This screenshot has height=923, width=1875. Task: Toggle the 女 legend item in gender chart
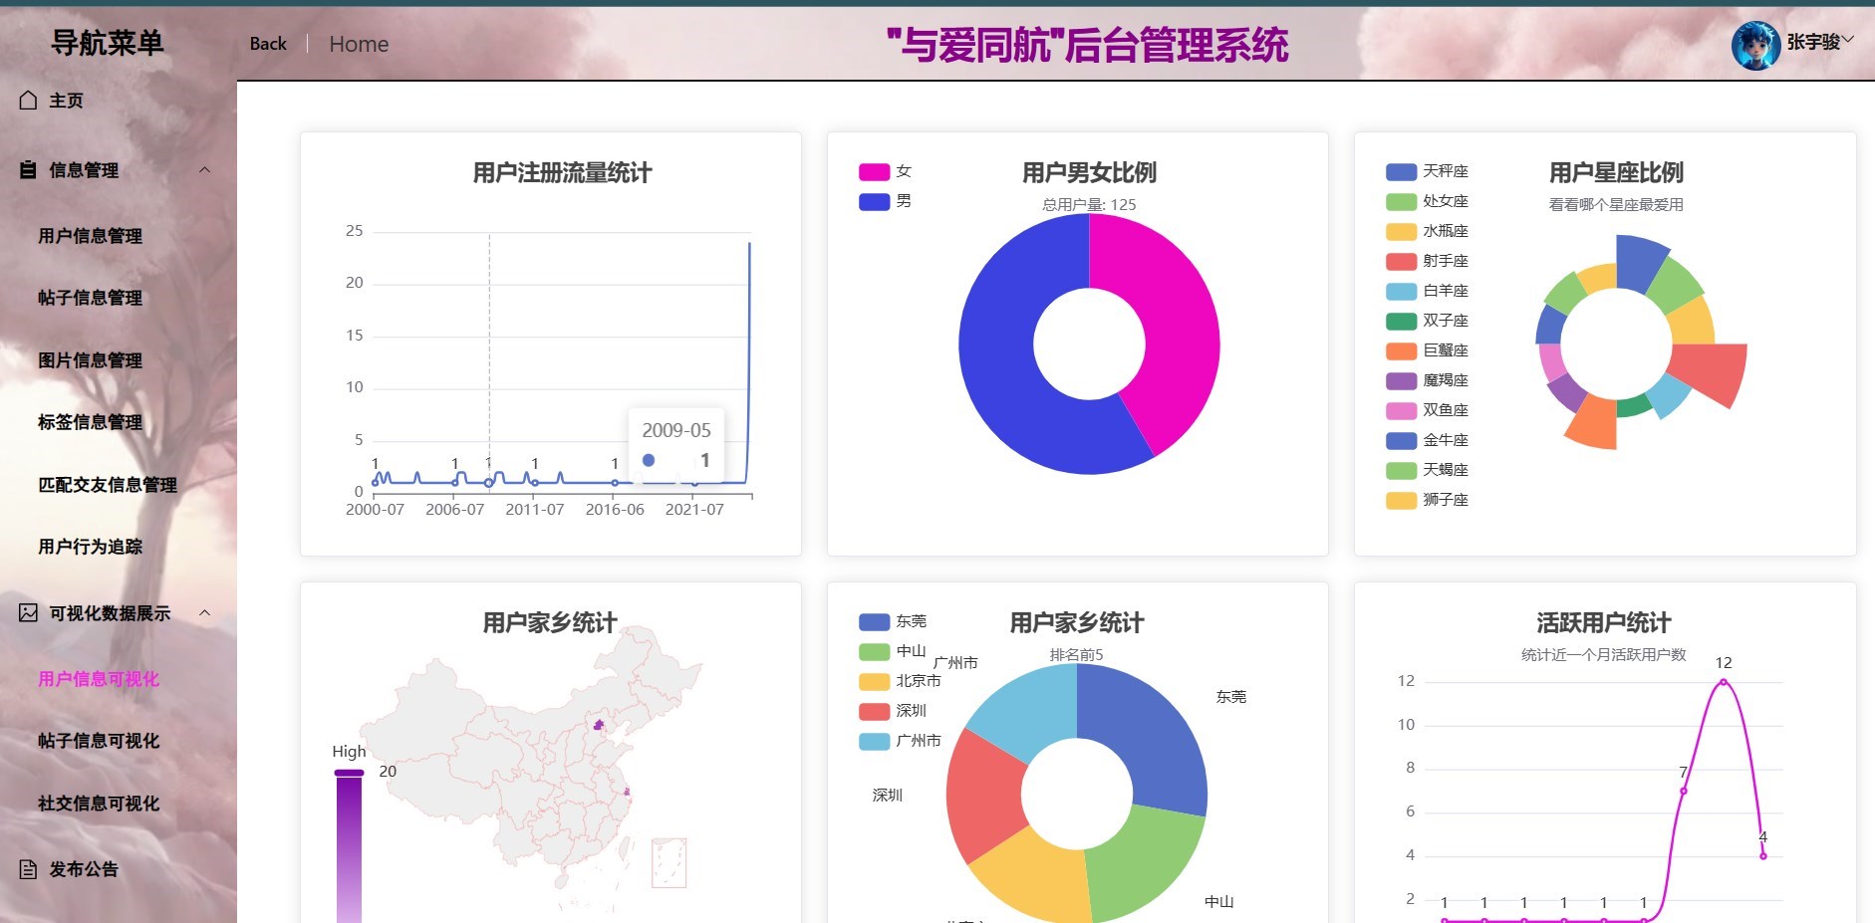(x=886, y=171)
